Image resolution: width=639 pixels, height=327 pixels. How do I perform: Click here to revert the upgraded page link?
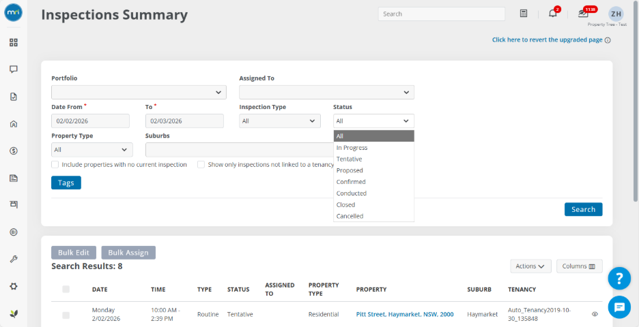[547, 40]
